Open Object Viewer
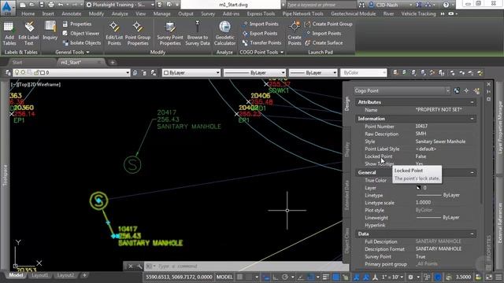Viewport: 504px width, 283px height. pyautogui.click(x=81, y=33)
